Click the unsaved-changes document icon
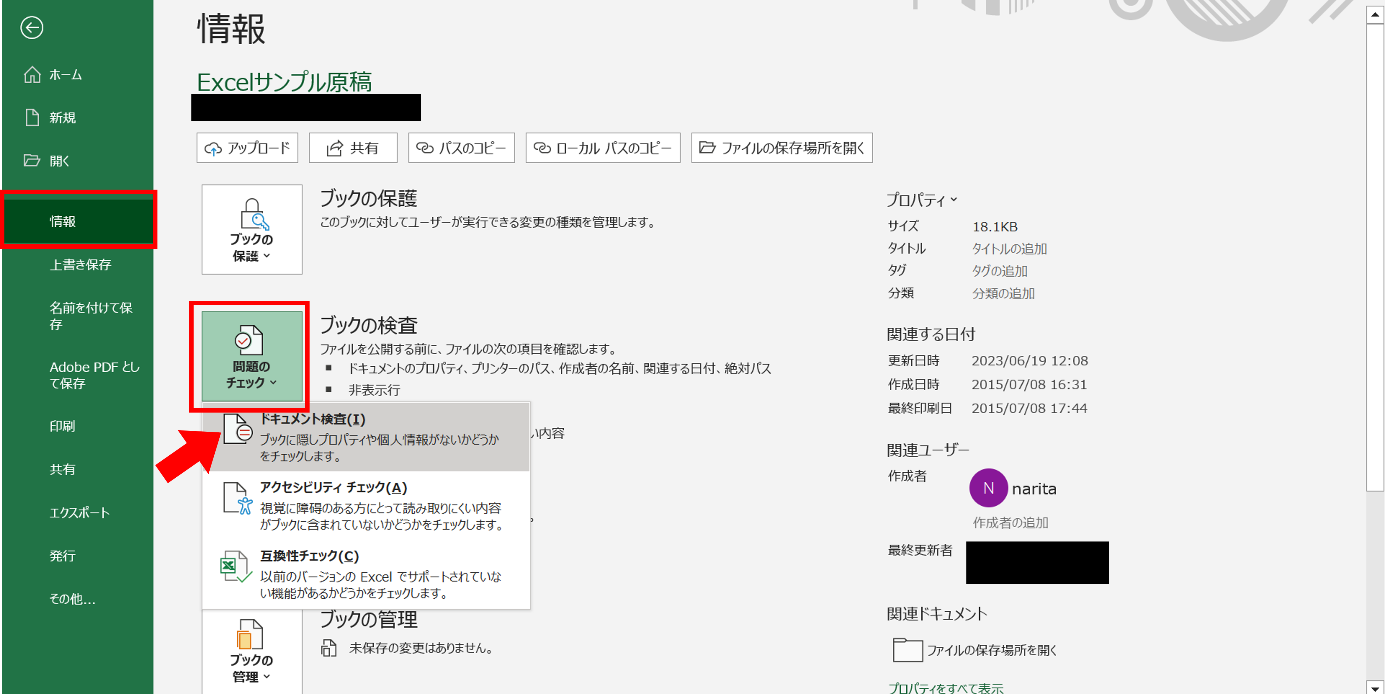The width and height of the screenshot is (1385, 694). (328, 648)
